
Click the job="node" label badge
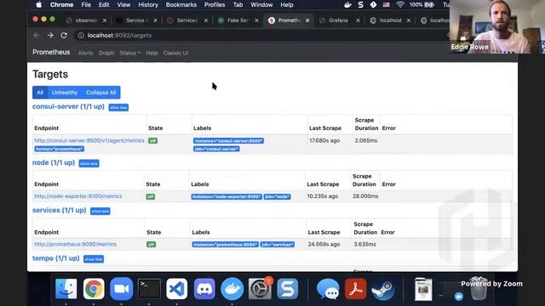click(277, 196)
